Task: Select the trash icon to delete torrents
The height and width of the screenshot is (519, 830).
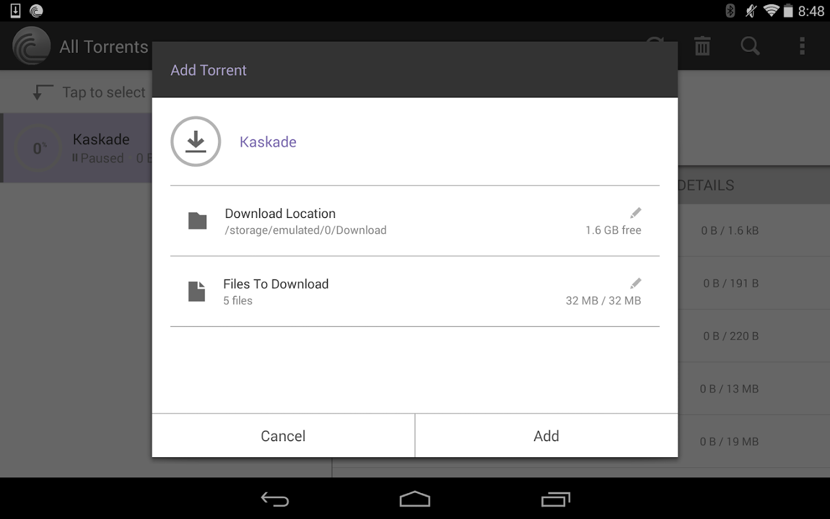Action: coord(701,46)
